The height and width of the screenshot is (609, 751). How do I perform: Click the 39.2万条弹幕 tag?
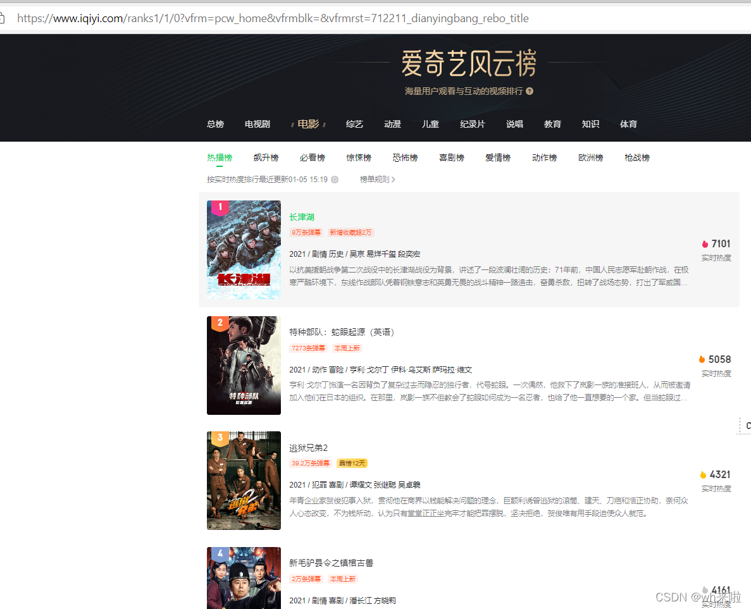[311, 464]
